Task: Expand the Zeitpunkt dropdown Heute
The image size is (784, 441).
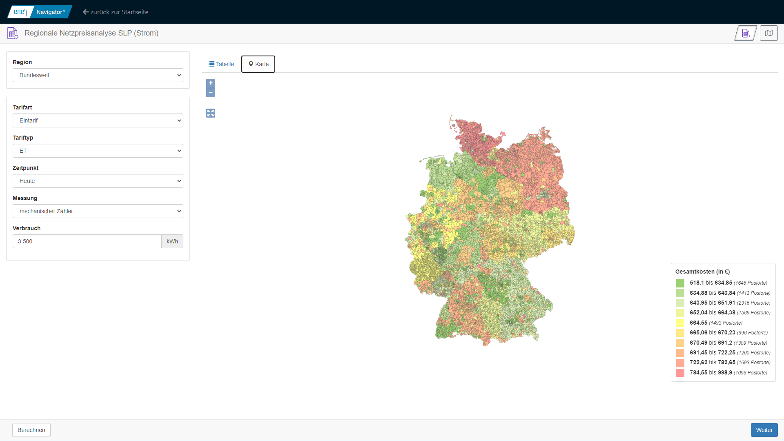Action: pyautogui.click(x=98, y=181)
